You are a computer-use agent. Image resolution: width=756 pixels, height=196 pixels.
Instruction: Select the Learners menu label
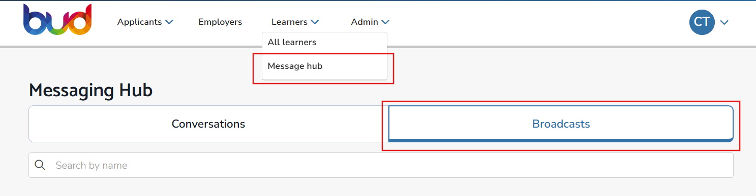289,22
